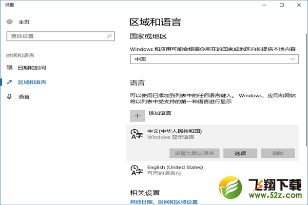Viewport: 308px width, 205px height.
Task: Focus the 查找设置 search field
Action: [61, 36]
